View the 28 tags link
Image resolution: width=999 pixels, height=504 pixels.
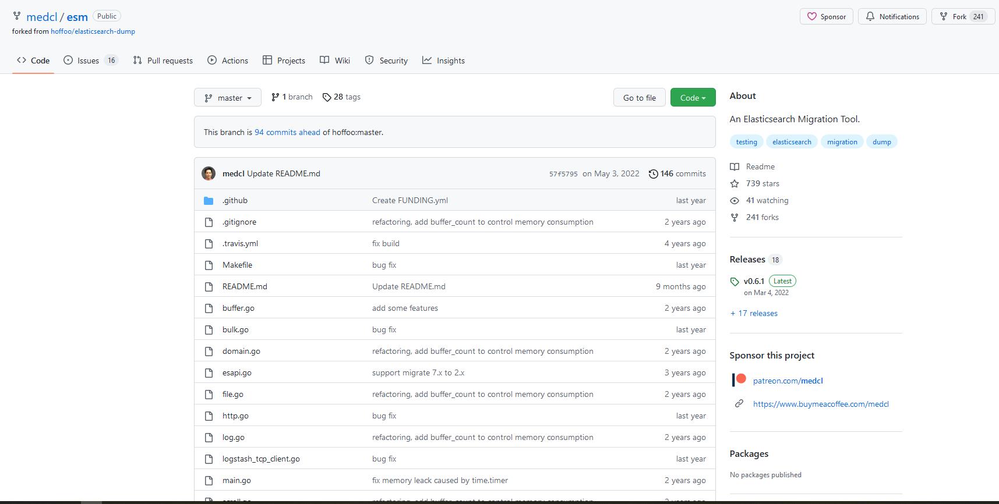341,97
